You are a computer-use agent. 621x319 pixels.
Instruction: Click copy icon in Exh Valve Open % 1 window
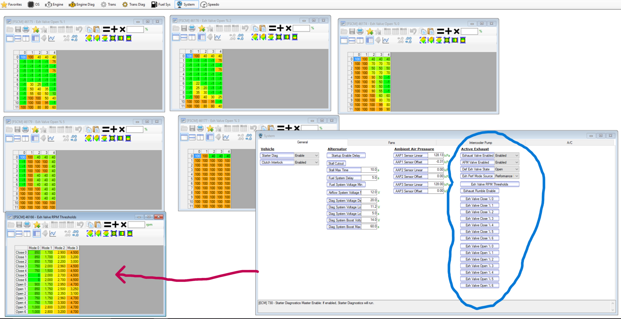89,29
